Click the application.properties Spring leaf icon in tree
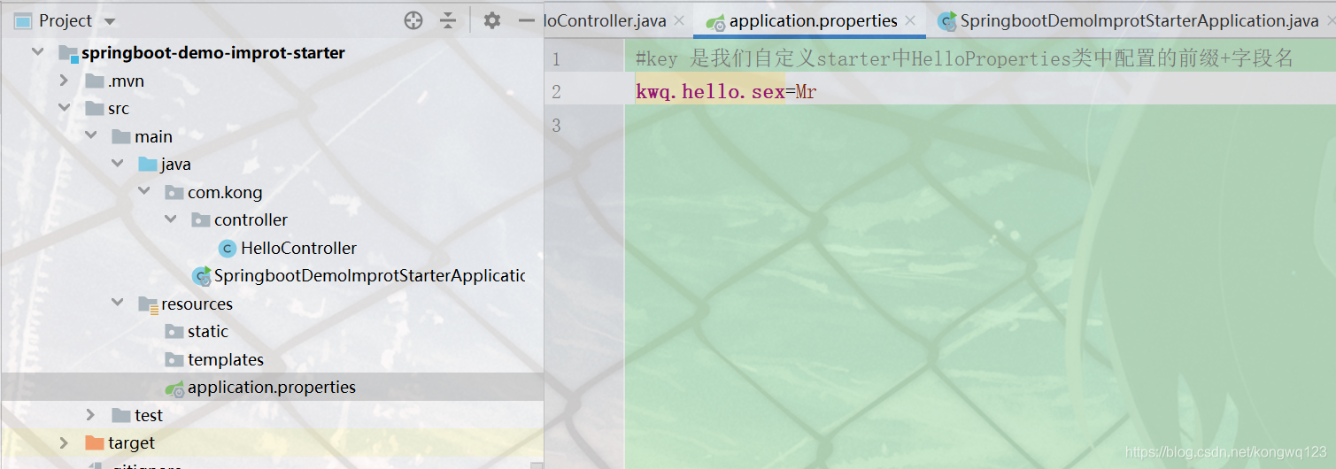This screenshot has width=1336, height=469. [x=174, y=388]
